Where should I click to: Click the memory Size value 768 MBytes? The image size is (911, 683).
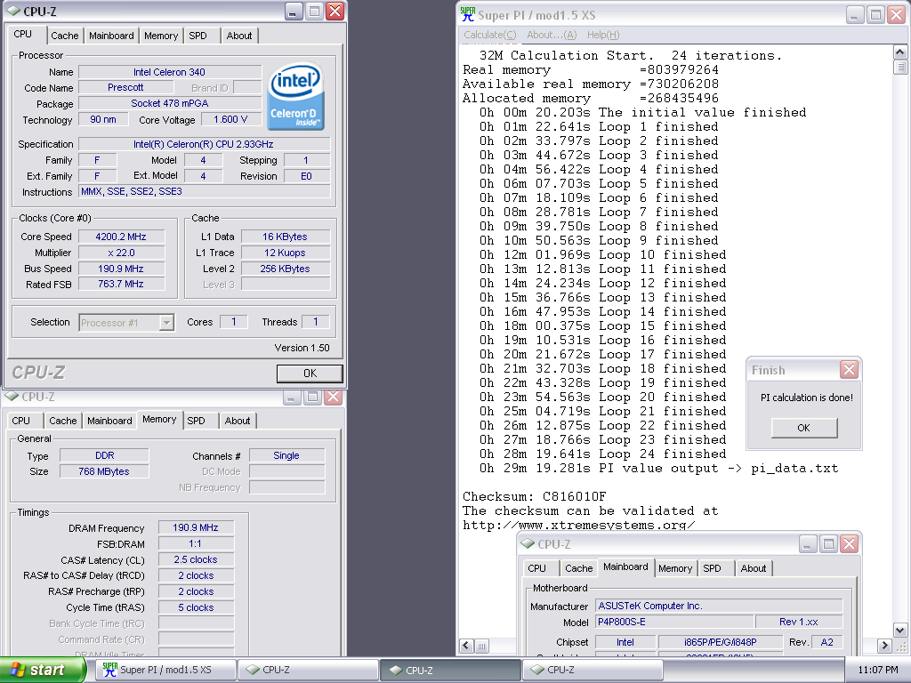(104, 471)
